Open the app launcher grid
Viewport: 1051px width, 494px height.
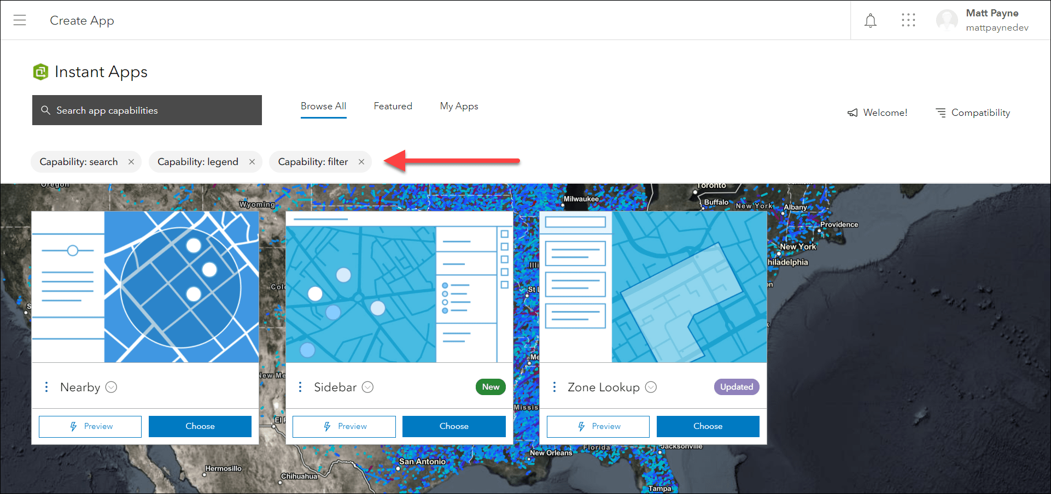tap(908, 20)
